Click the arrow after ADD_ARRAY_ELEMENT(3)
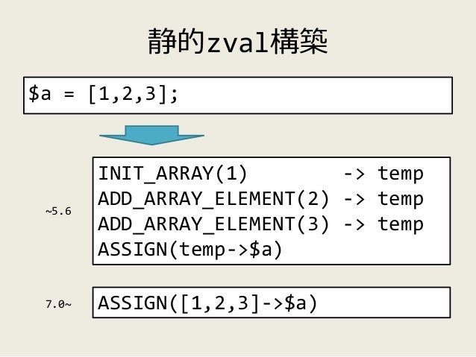 [354, 225]
